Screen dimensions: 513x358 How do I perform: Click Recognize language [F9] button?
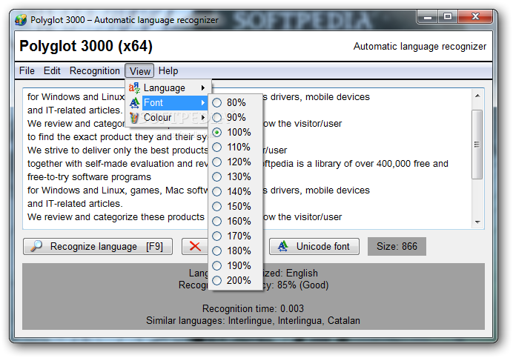tap(98, 246)
